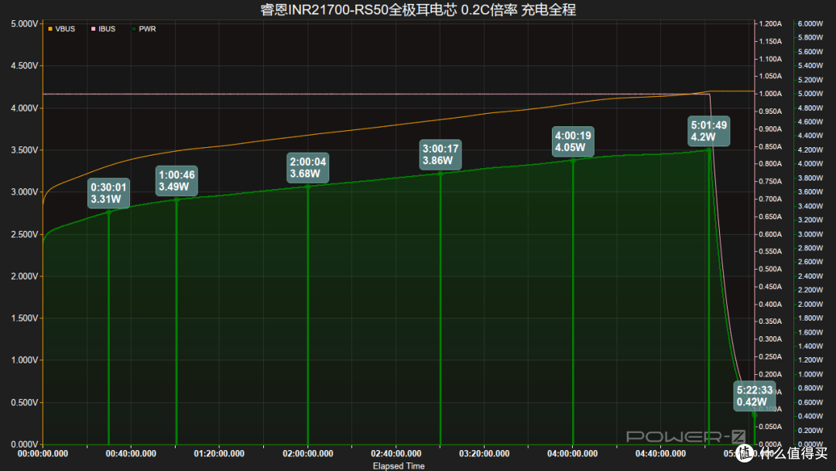Click the 04:00:00.000 time axis label

(573, 453)
